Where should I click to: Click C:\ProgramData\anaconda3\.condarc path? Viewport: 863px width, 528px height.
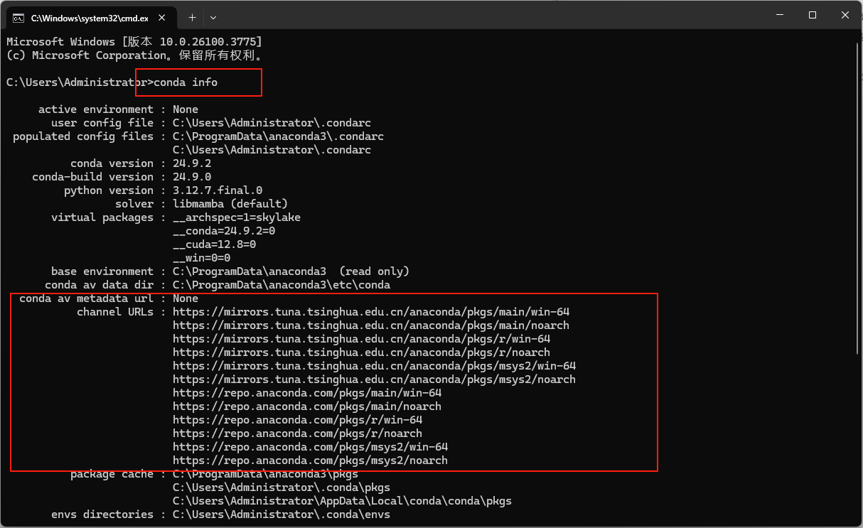pos(278,136)
